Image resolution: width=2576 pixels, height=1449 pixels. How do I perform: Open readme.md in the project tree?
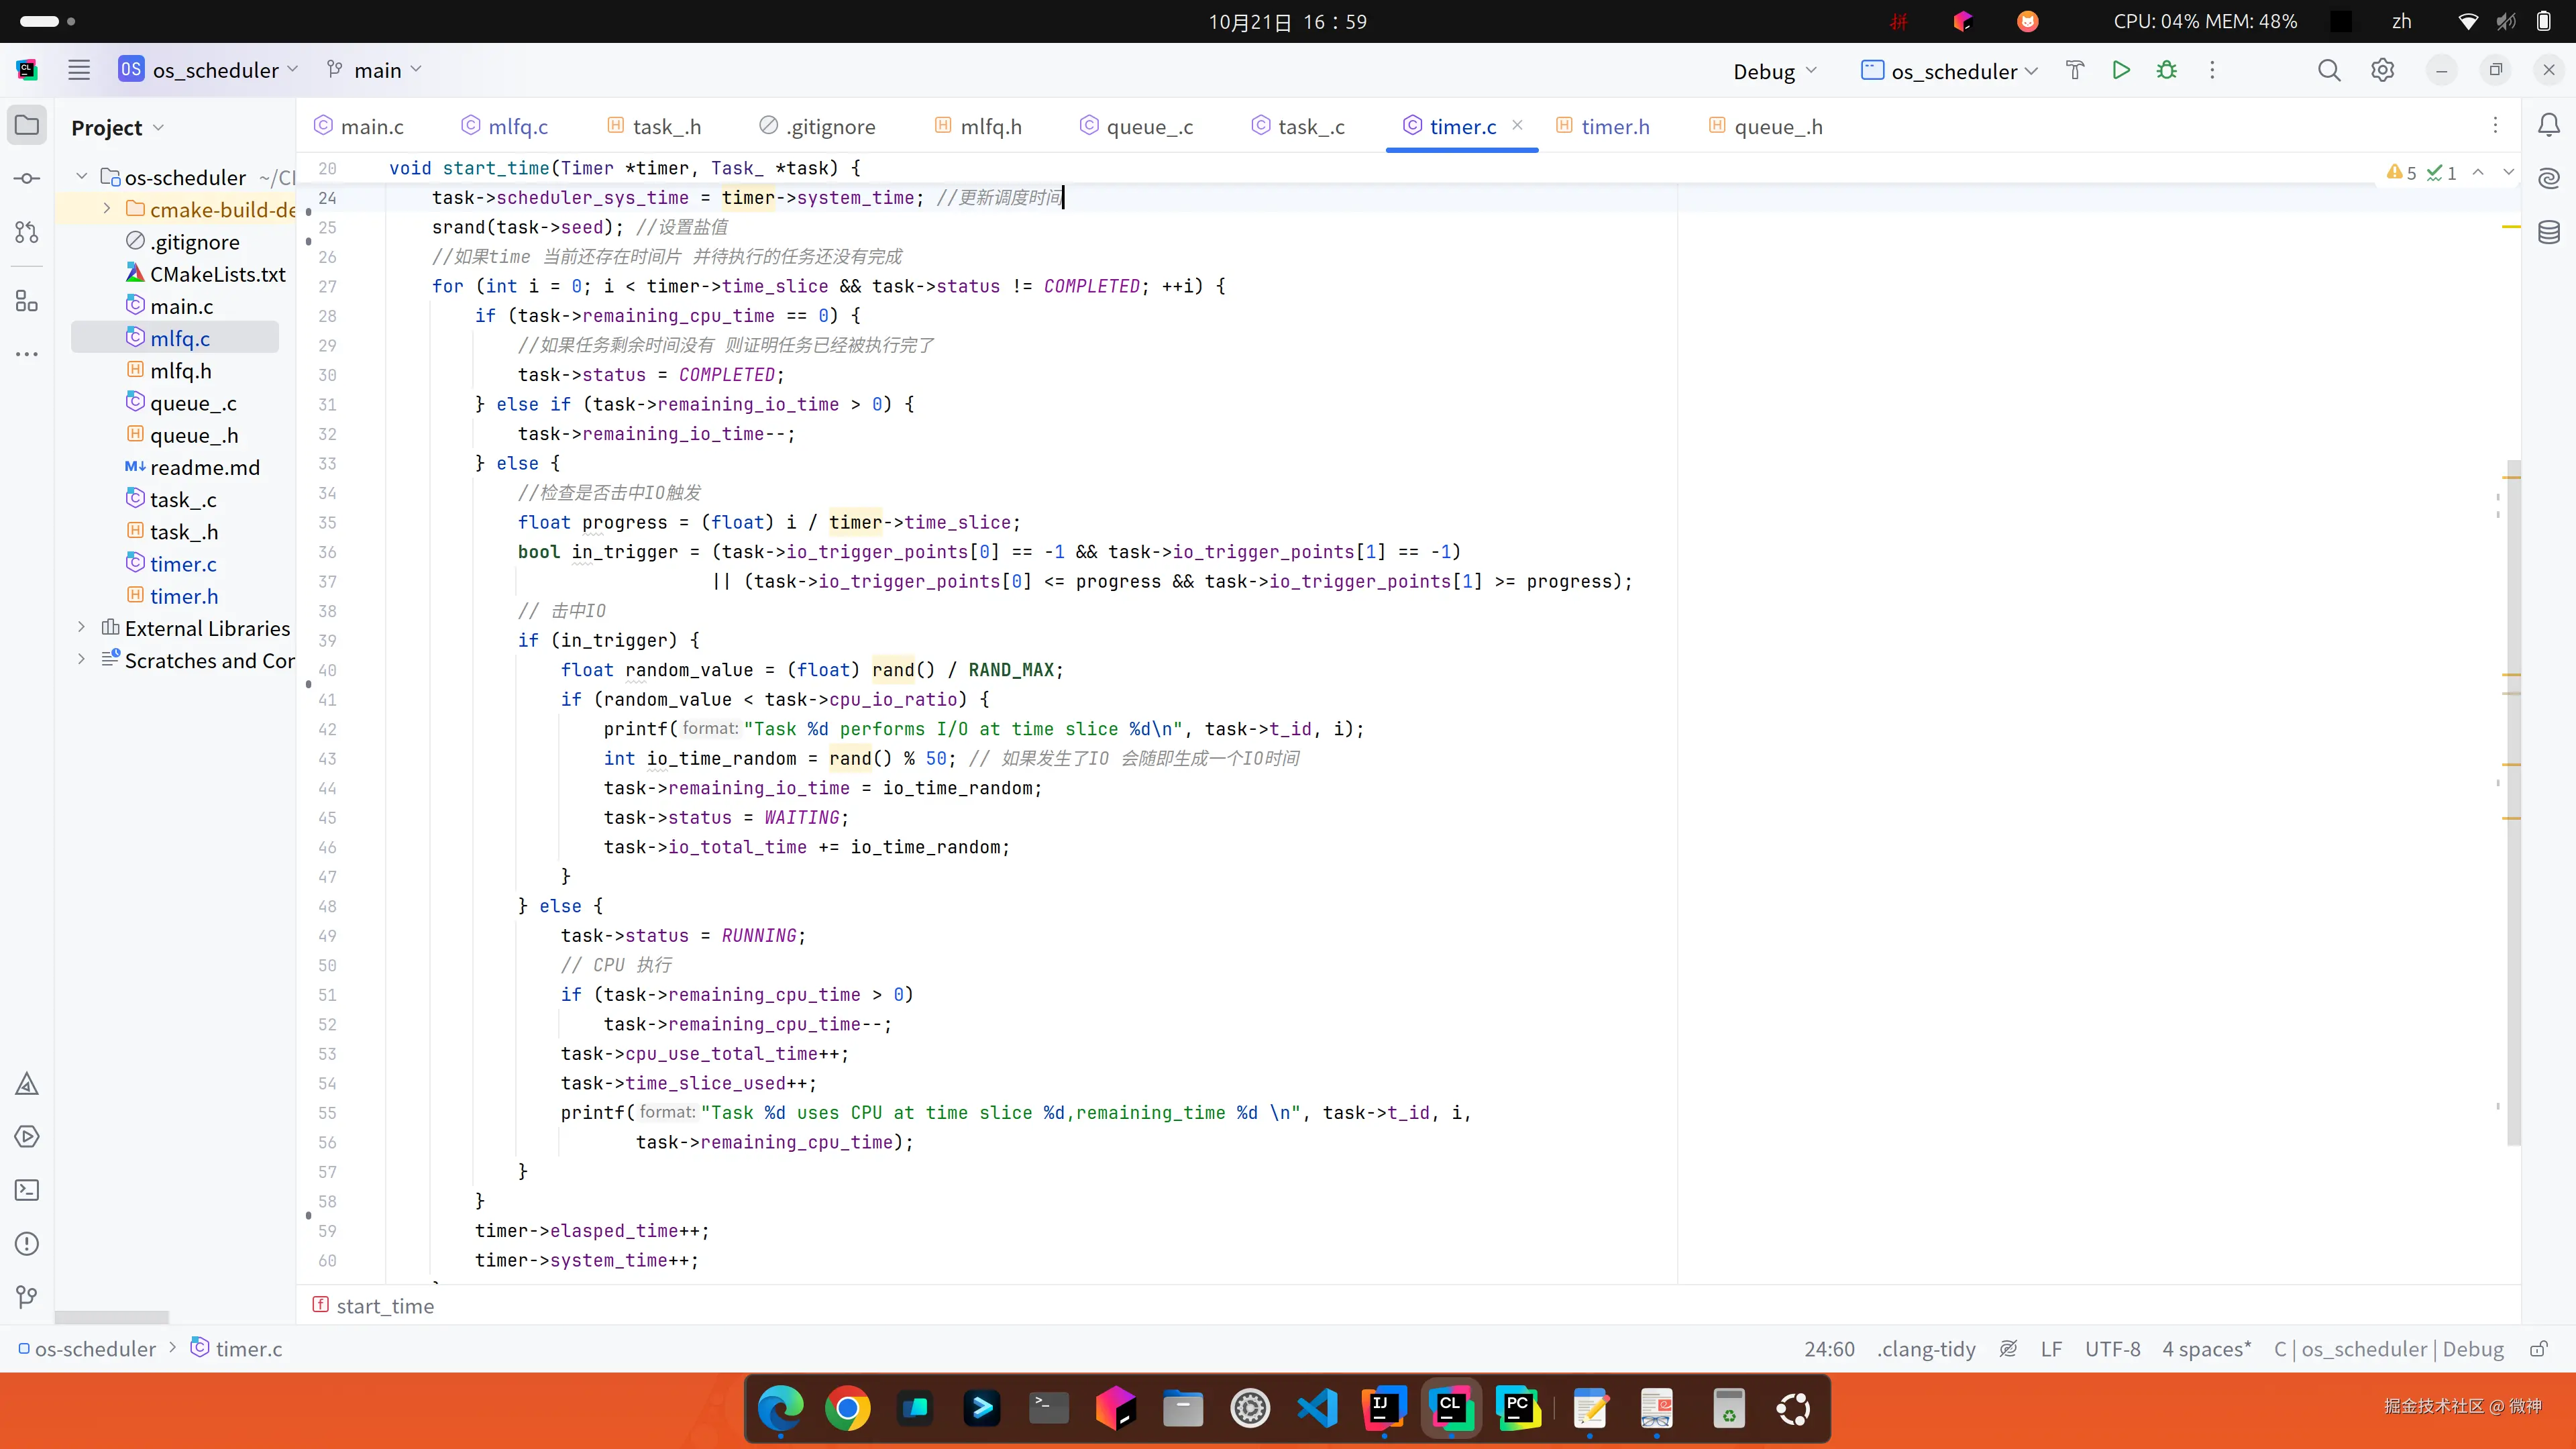tap(204, 467)
